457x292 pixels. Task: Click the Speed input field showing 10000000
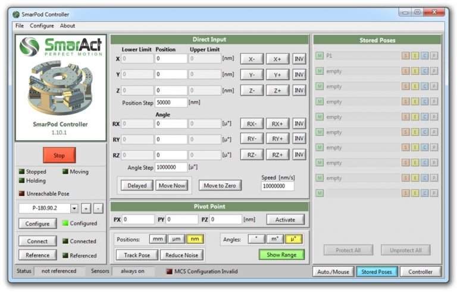(x=277, y=186)
